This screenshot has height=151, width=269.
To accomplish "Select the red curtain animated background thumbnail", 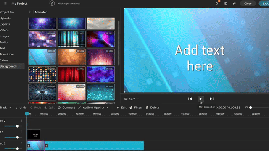I will point(71,75).
